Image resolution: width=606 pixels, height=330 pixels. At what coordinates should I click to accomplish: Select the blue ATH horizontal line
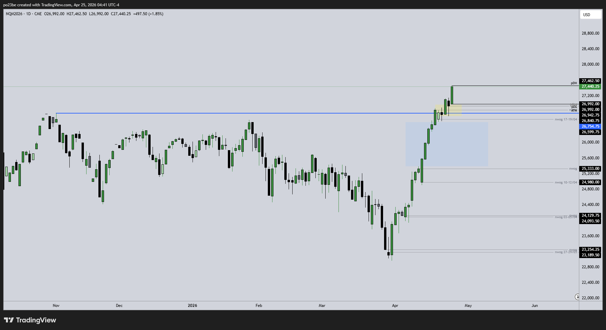click(231, 113)
